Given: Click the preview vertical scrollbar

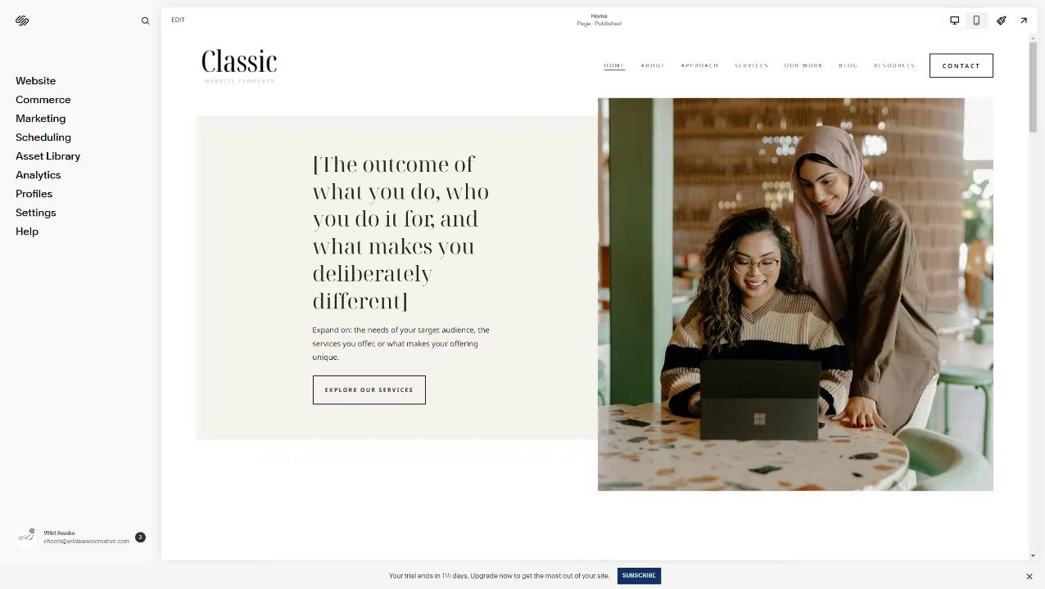Looking at the screenshot, I should (1033, 85).
